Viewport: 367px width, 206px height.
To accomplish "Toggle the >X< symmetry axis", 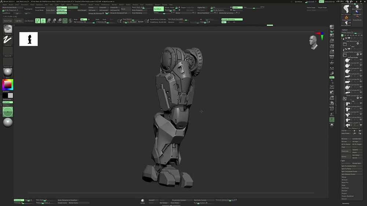I will 224,22.
